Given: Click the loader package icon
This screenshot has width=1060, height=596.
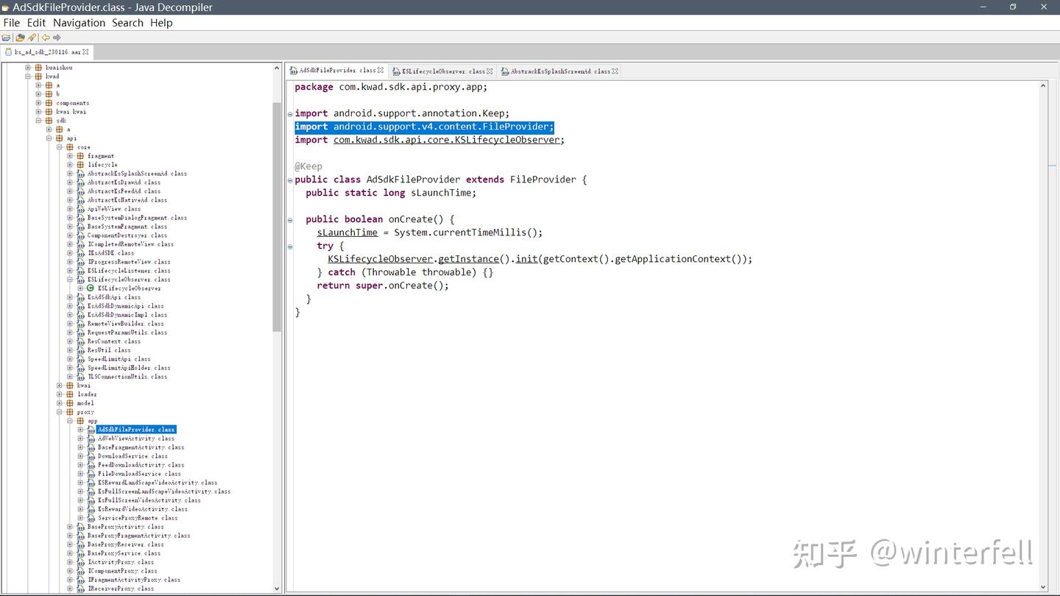Looking at the screenshot, I should pos(70,394).
